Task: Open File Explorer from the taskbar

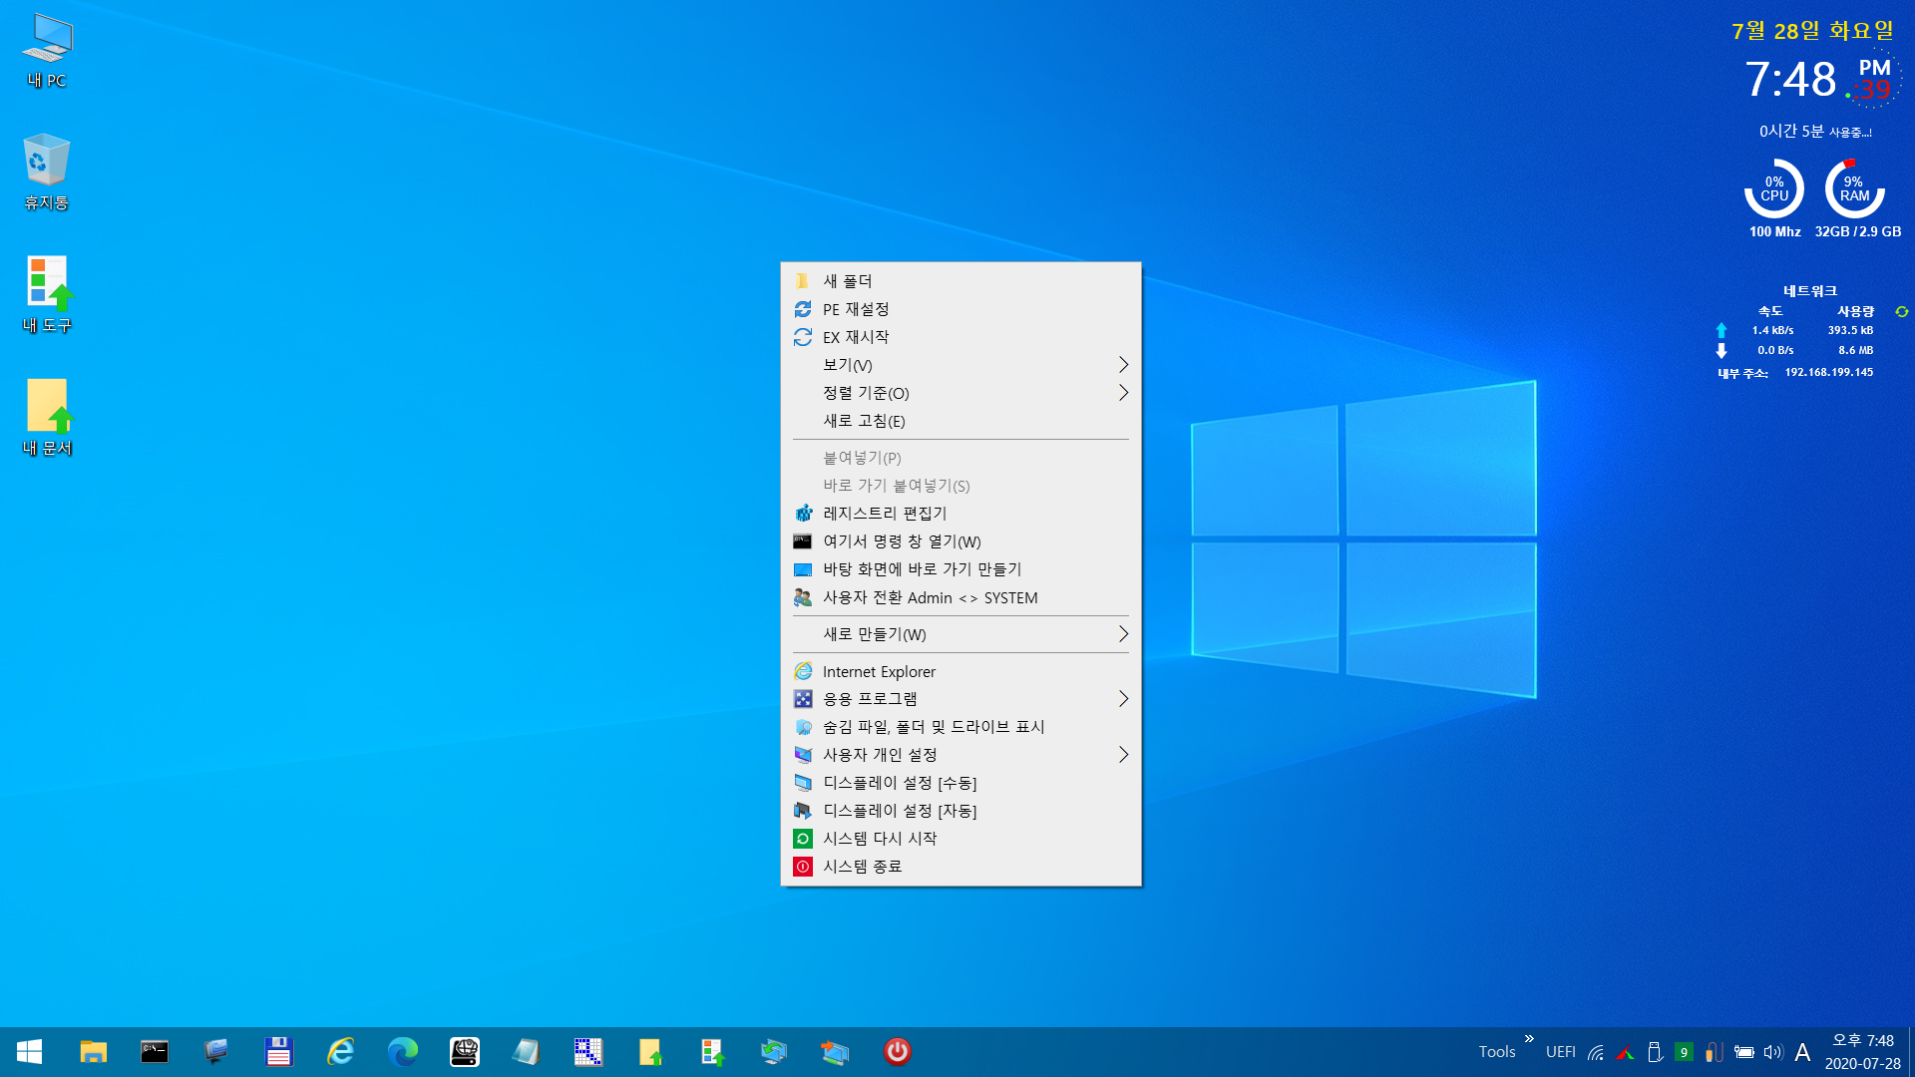Action: (x=93, y=1052)
